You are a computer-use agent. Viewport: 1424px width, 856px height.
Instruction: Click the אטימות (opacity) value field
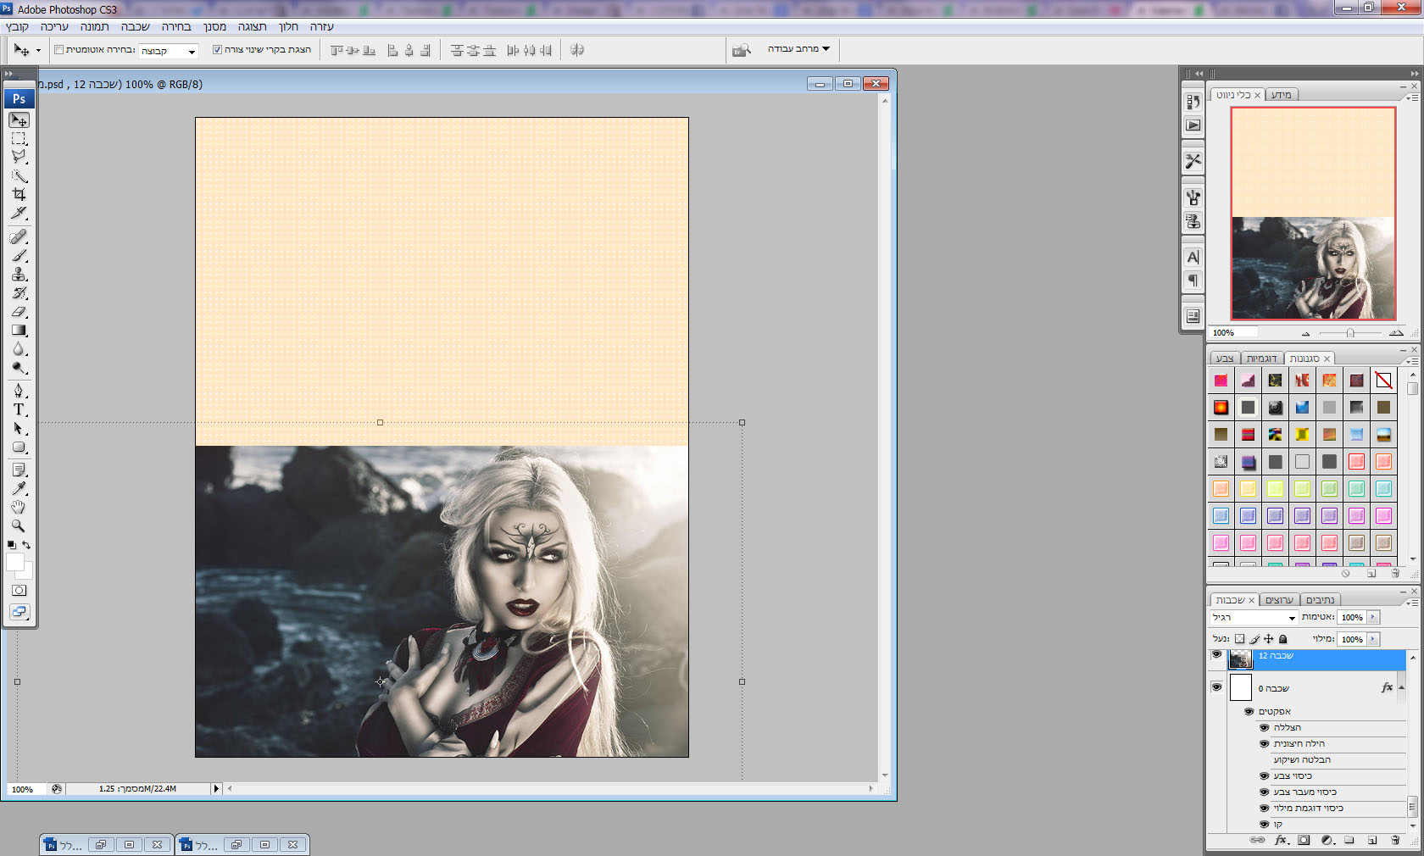point(1352,618)
